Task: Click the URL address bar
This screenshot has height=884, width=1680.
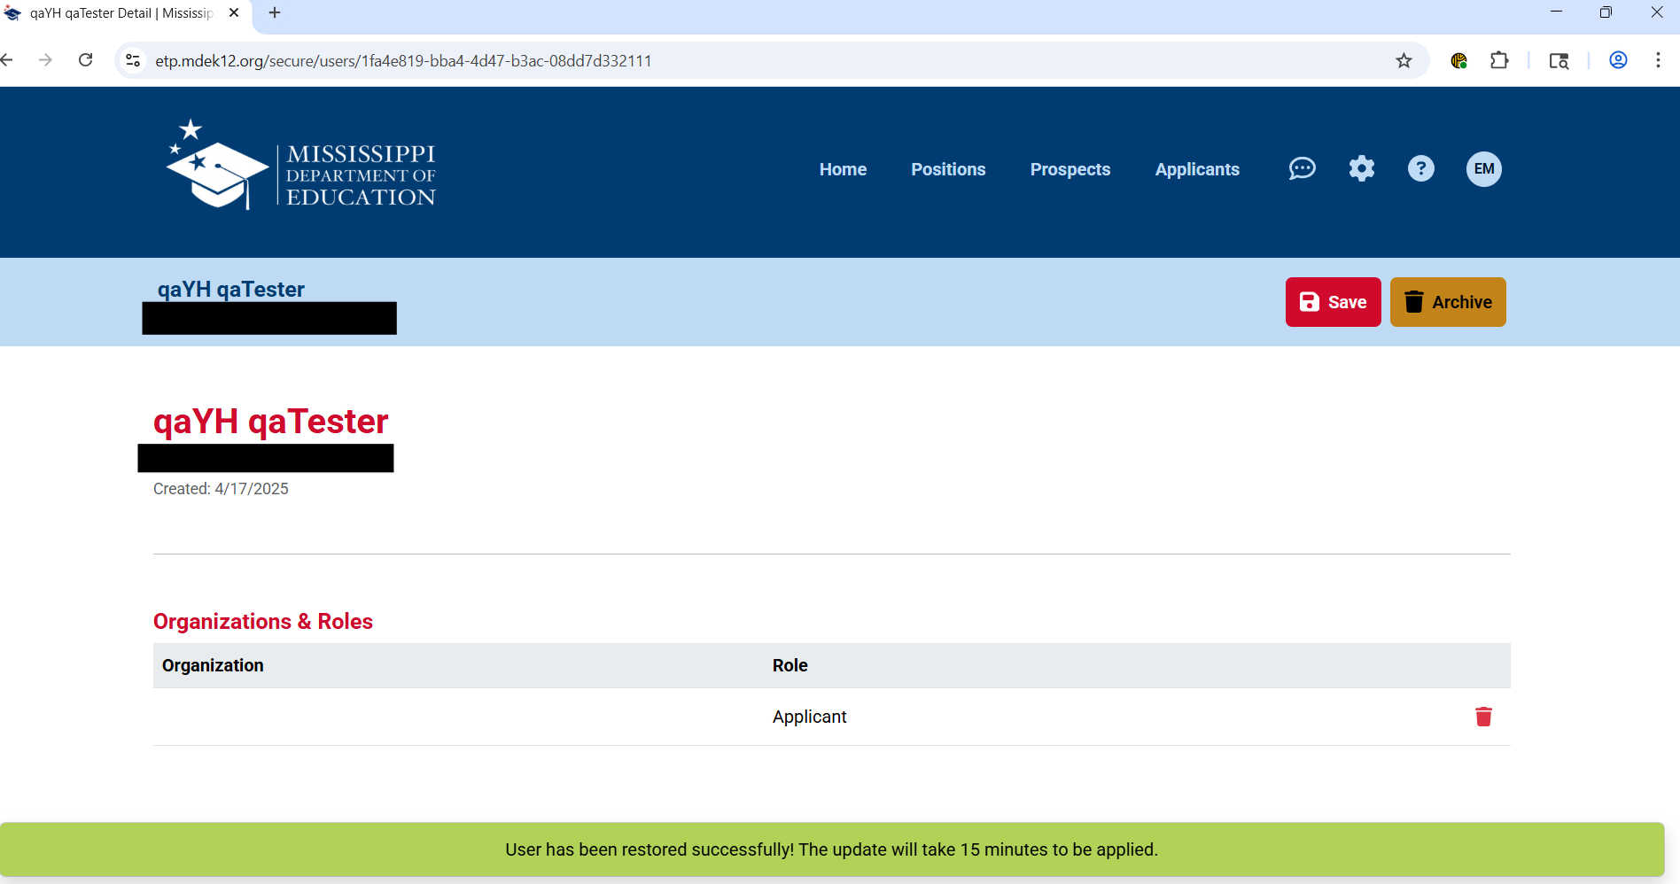Action: tap(709, 60)
